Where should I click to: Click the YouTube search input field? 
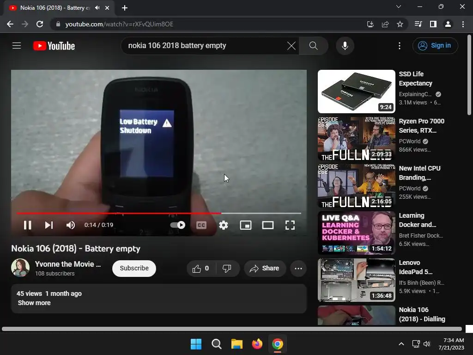[x=205, y=46]
